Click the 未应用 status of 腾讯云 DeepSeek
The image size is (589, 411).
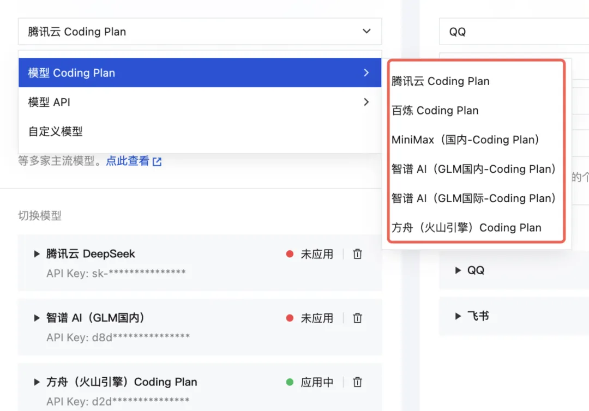(x=317, y=254)
